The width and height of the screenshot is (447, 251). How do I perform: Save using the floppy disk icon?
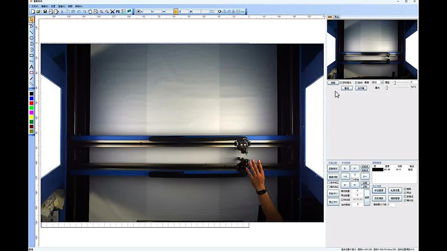click(x=45, y=12)
